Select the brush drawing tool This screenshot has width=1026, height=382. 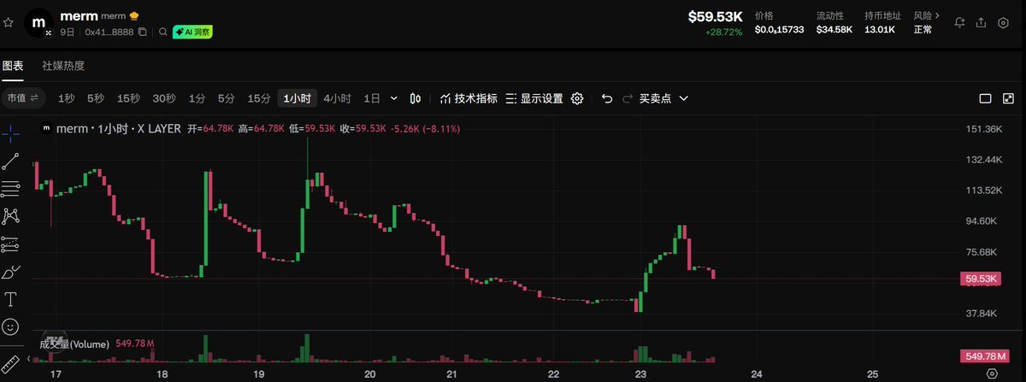click(x=10, y=272)
